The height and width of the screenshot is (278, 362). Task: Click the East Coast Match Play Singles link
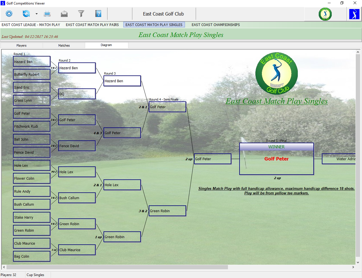[x=277, y=101]
